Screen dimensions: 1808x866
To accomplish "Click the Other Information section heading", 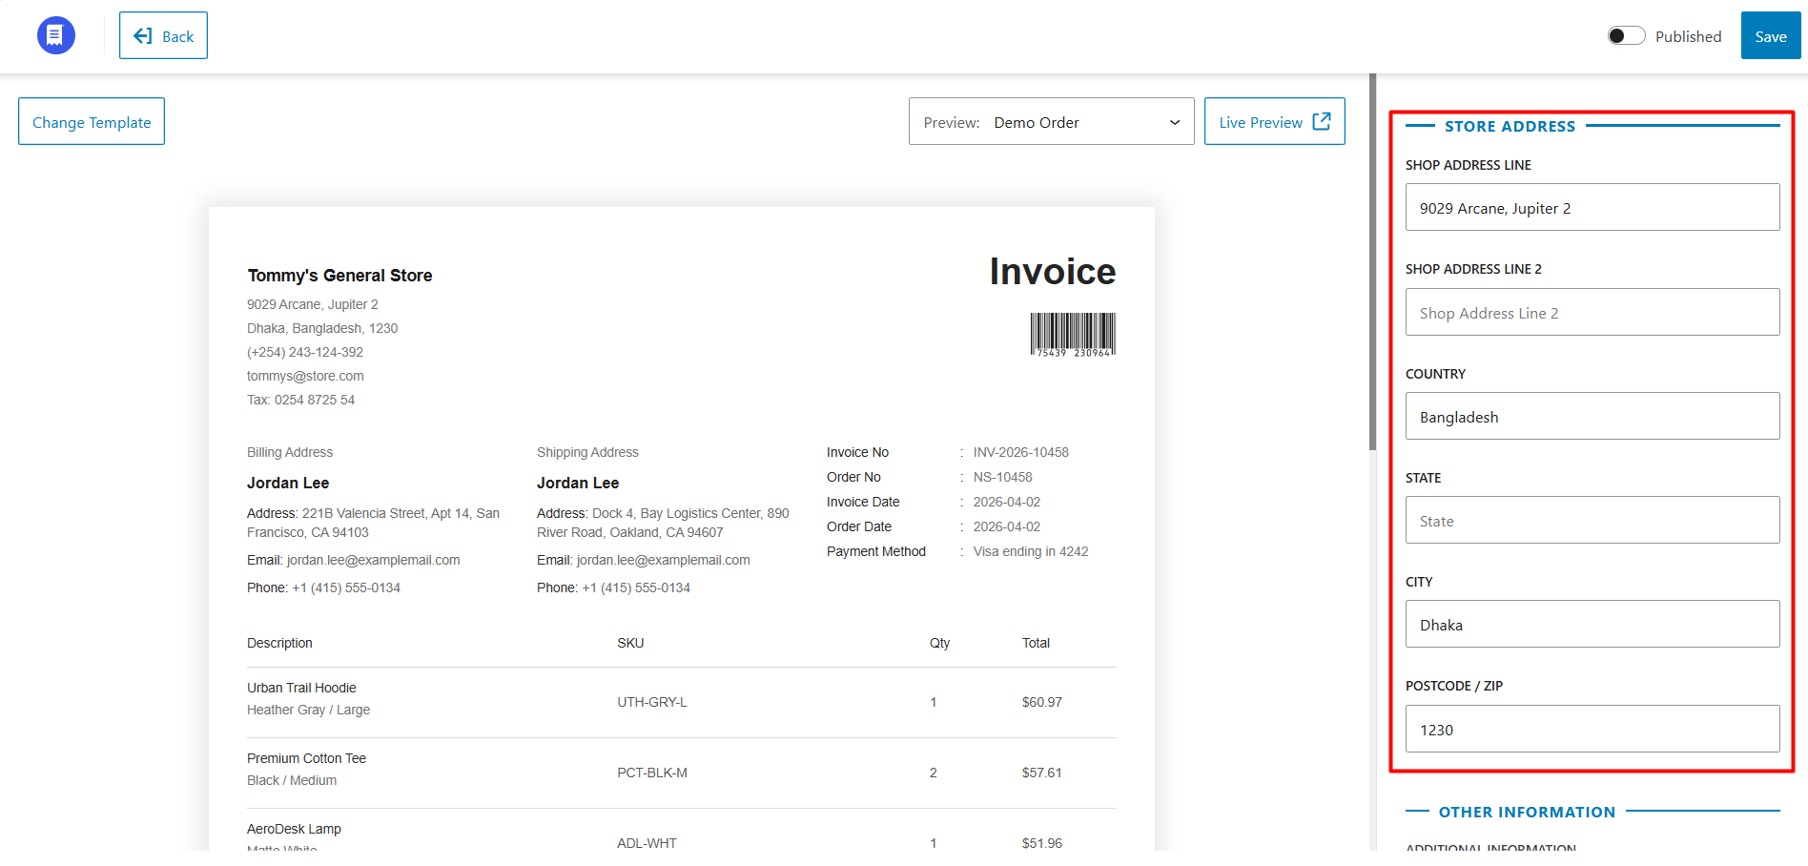I will pyautogui.click(x=1527, y=812).
